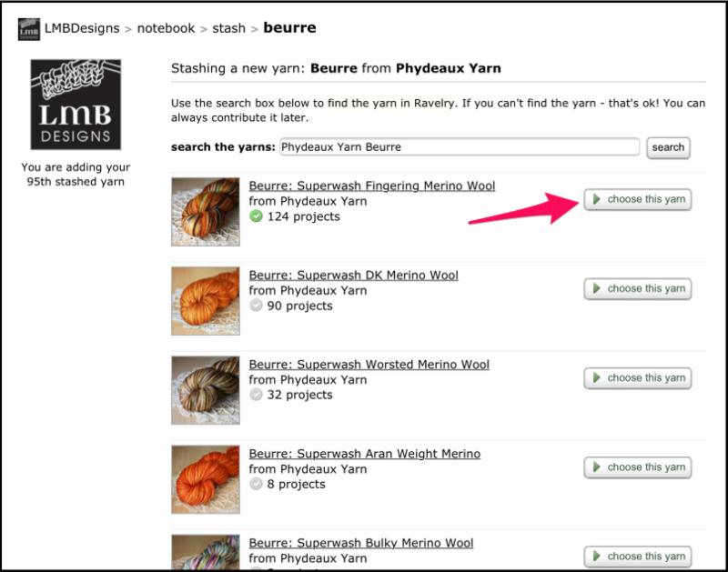
Task: Click gray check icon beside 8 projects
Action: (256, 484)
